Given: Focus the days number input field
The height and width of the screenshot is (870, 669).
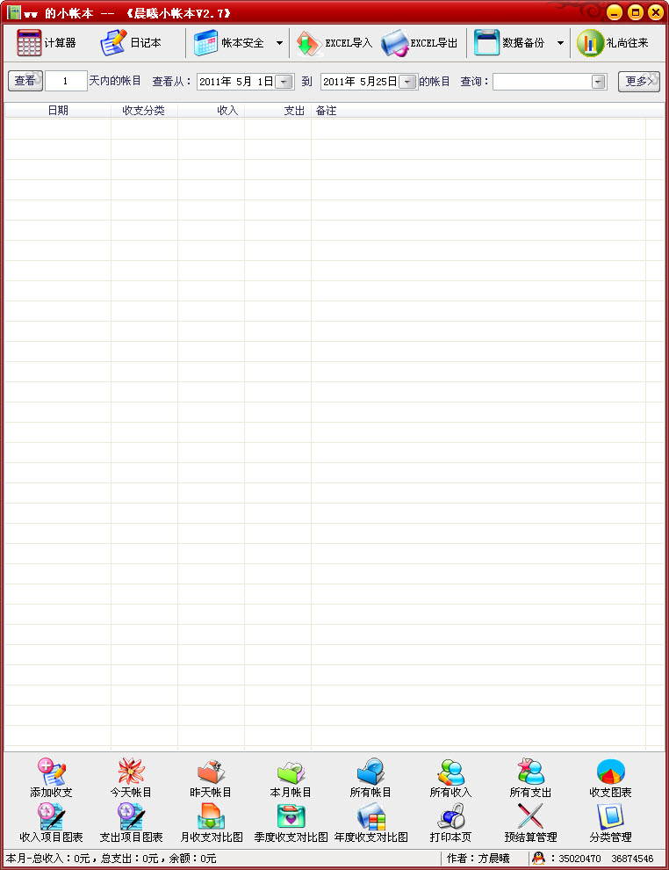Looking at the screenshot, I should click(66, 81).
